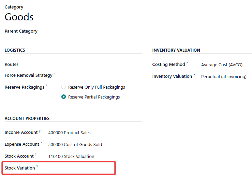Click the Stock Variation help question mark
The height and width of the screenshot is (178, 252).
click(37, 167)
